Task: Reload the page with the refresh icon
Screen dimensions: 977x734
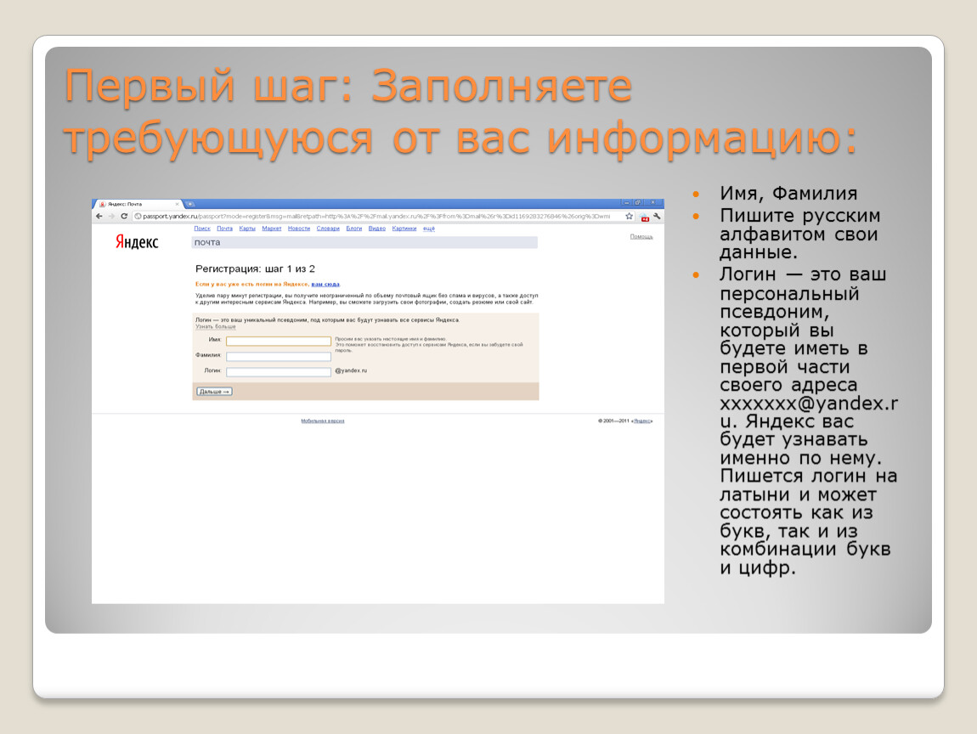Action: click(x=124, y=217)
